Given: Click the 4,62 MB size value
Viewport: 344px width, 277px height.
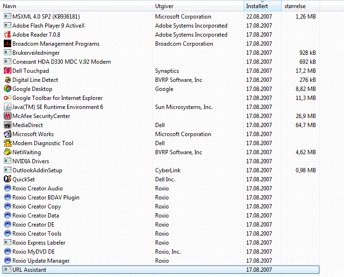Looking at the screenshot, I should [x=305, y=152].
